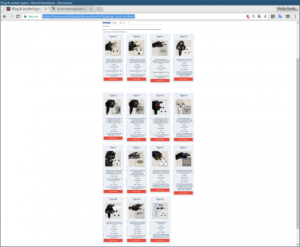This screenshot has height=247, width=300.
Task: Switch to the Электрические tab
Action: [71, 9]
